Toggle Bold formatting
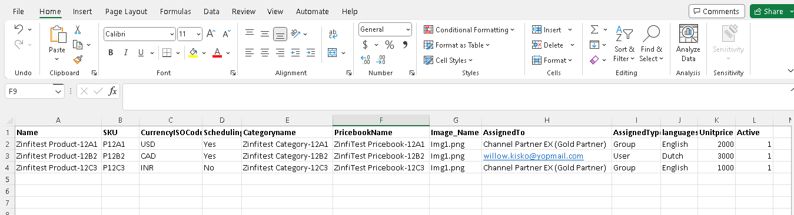 pos(111,53)
